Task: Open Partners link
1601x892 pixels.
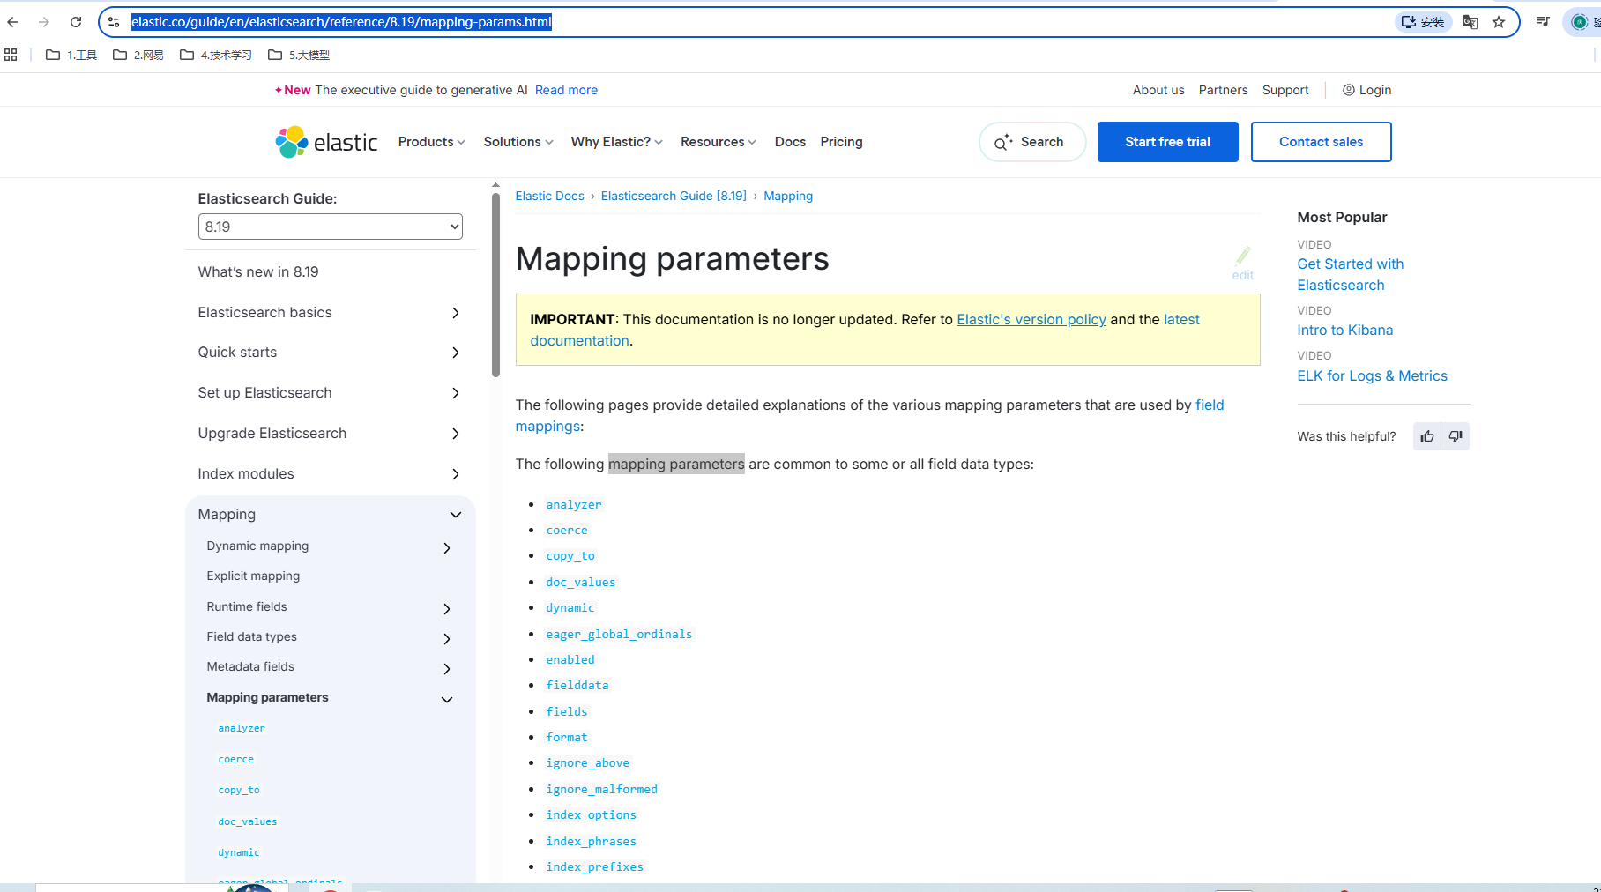Action: coord(1223,90)
